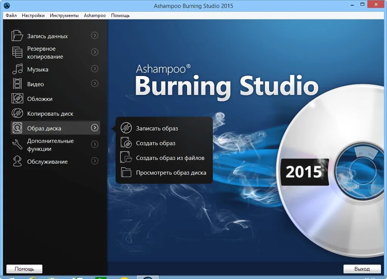Expand the Дополнительные функции submenu arrow
The width and height of the screenshot is (387, 279).
click(x=94, y=144)
